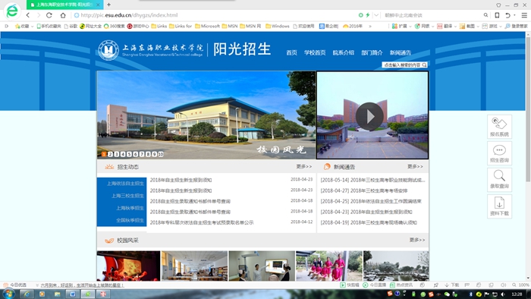Image resolution: width=531 pixels, height=299 pixels.
Task: Select slide 7 in the campus banner
Action: click(142, 154)
